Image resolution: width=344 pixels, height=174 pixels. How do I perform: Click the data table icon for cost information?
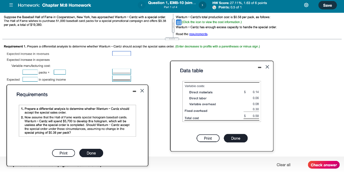point(179,22)
